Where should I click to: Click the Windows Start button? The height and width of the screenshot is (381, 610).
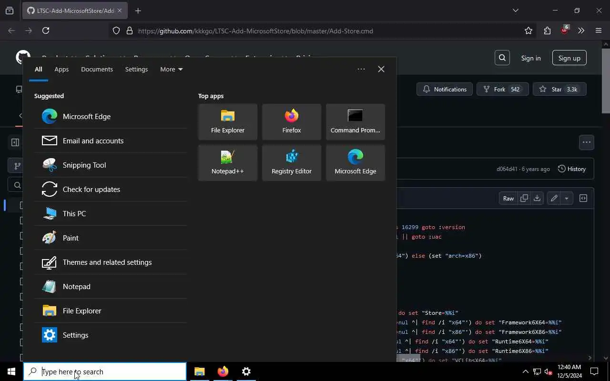point(11,371)
